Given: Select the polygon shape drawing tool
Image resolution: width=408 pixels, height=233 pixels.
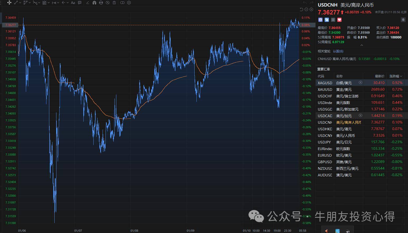Looking at the screenshot, I should click(x=26, y=3).
